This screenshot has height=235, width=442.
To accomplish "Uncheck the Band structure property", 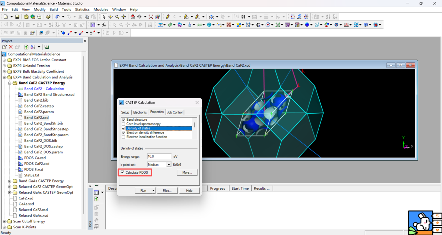I will click(123, 120).
